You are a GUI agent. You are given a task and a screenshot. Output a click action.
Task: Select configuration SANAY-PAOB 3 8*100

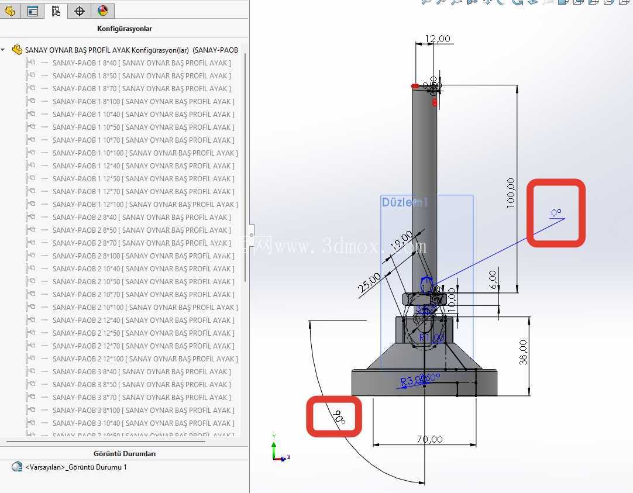143,411
